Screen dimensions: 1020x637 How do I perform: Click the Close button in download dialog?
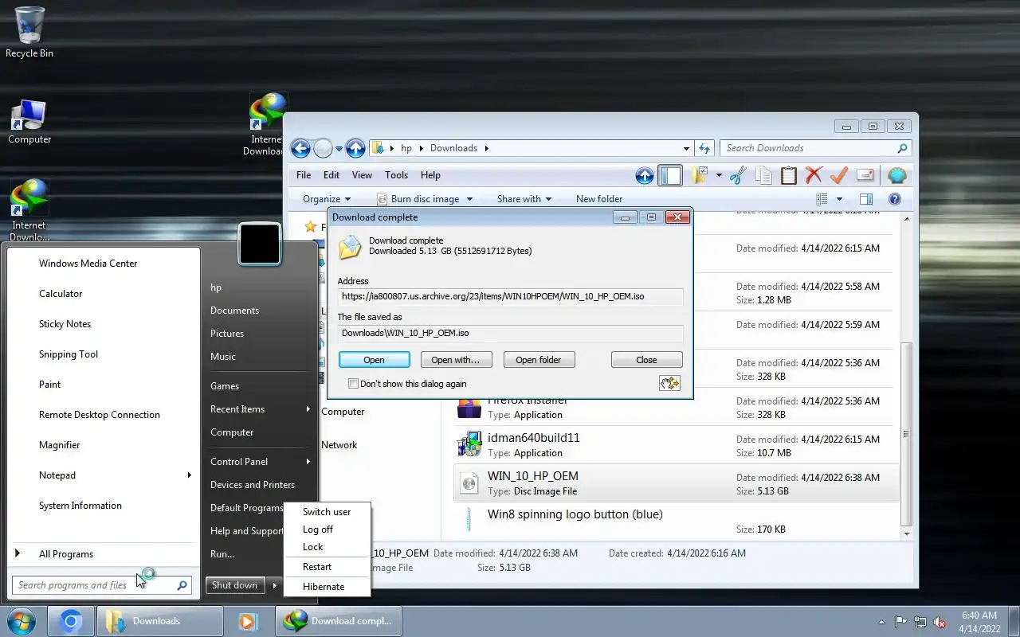click(x=646, y=360)
